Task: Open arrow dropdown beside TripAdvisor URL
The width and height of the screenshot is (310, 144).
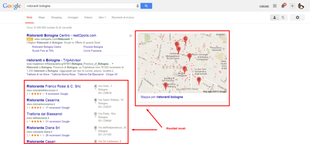Action: 112,64
